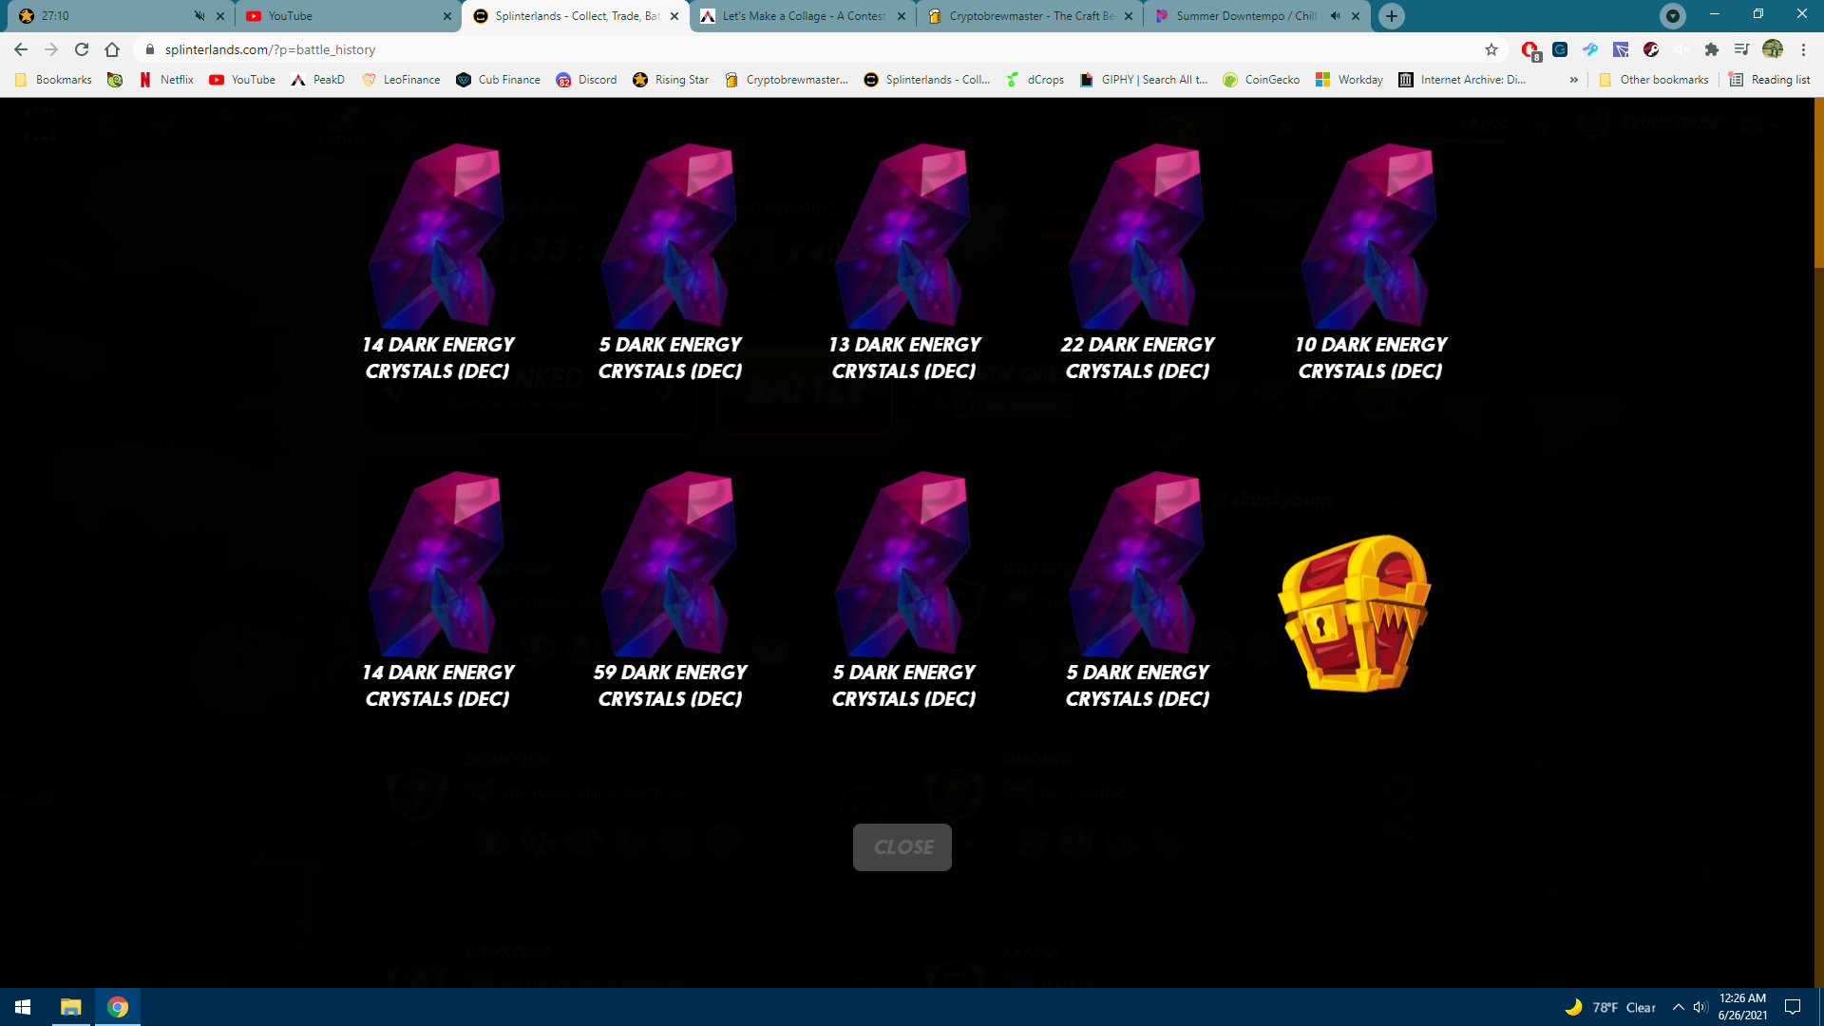Open the Bookmarks folder

[53, 80]
